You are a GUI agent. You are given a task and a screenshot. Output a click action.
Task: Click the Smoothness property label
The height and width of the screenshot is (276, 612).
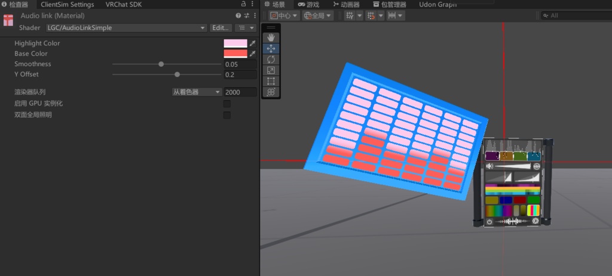pyautogui.click(x=33, y=64)
